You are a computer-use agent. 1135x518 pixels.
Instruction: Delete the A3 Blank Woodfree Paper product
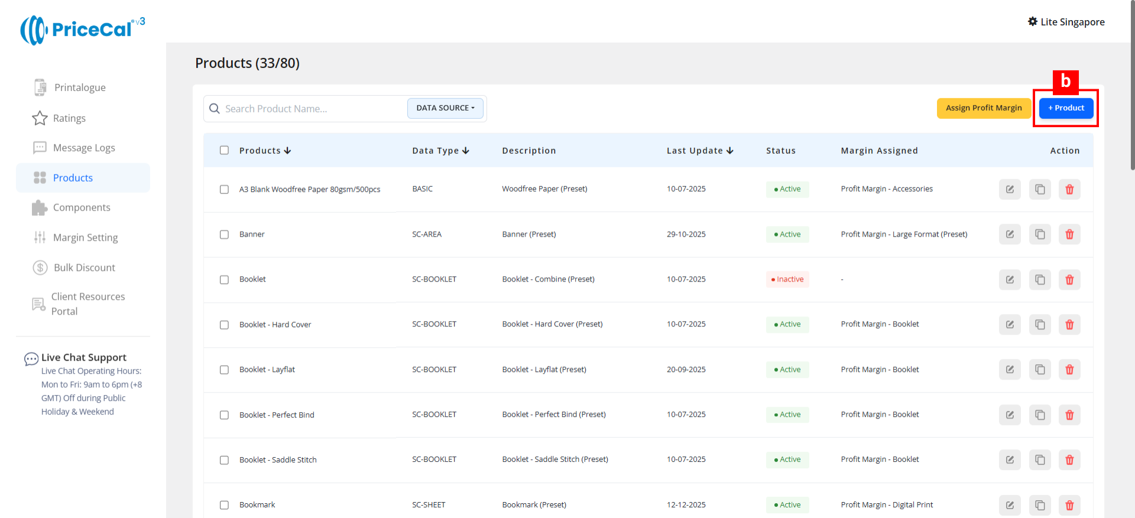point(1069,190)
